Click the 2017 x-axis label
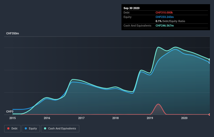Viewport: 214px width, 137px height. (81, 118)
